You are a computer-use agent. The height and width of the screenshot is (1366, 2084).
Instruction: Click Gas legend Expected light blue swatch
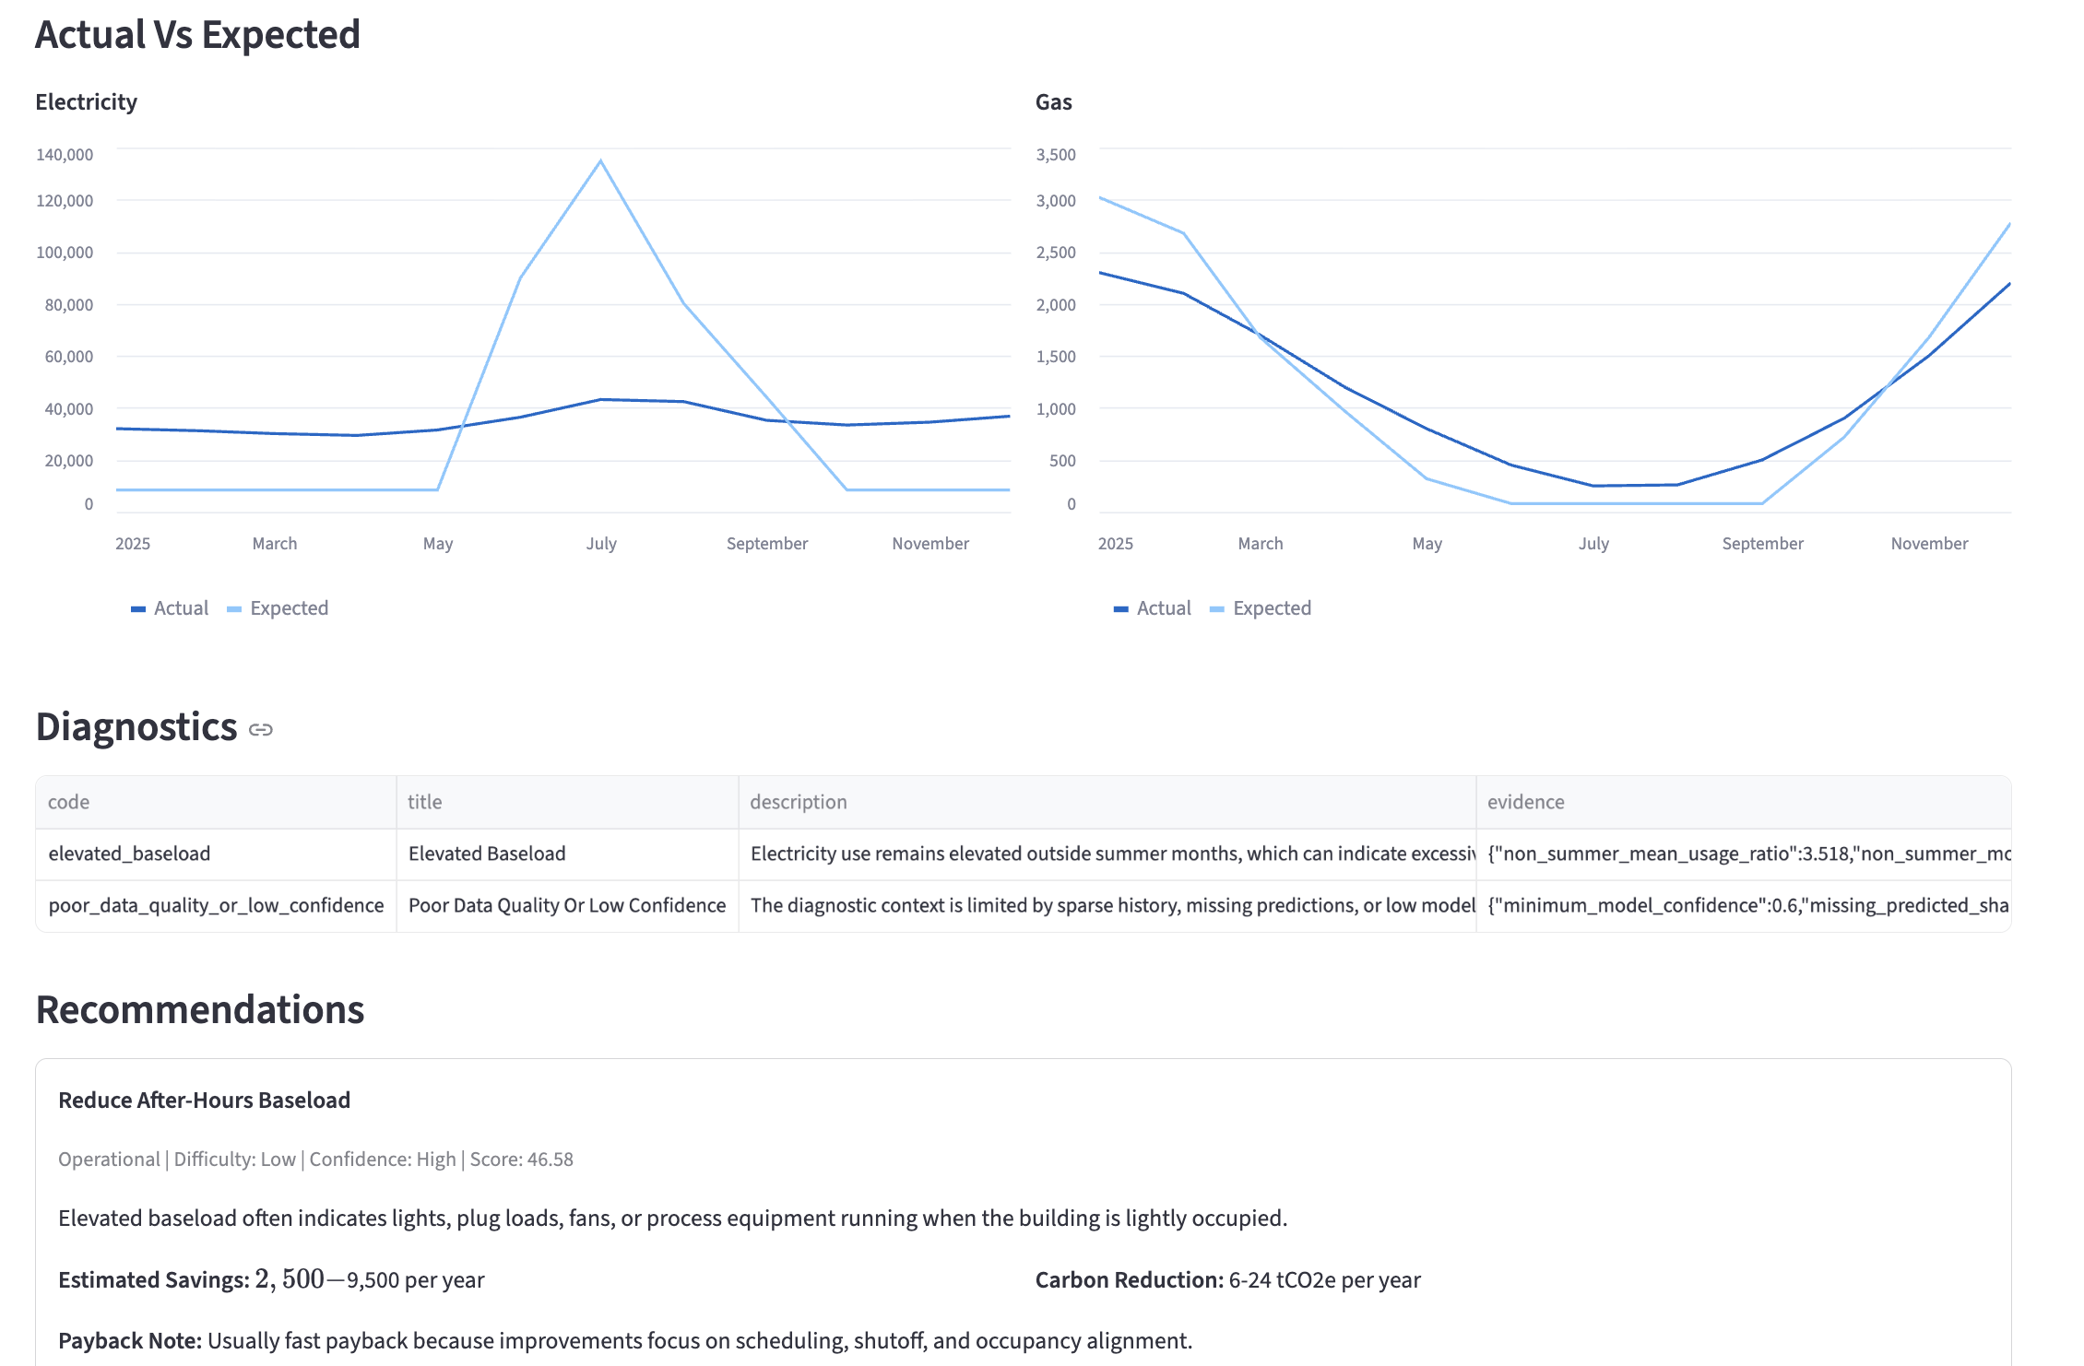1217,609
